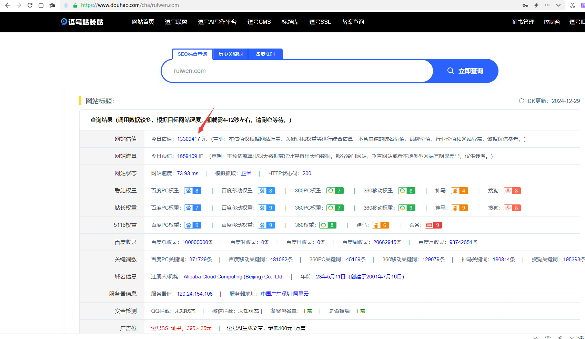This screenshot has height=339, width=585.
Task: Click the green padlock security icon
Action: click(x=75, y=5)
